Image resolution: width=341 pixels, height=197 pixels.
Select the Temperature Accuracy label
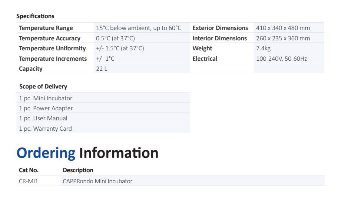coord(50,39)
